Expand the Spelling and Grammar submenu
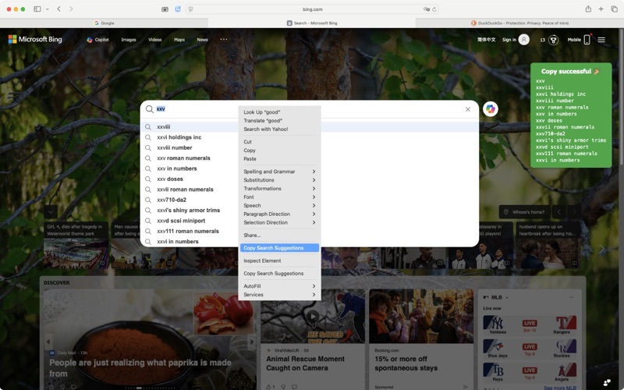The width and height of the screenshot is (624, 390). pos(279,172)
